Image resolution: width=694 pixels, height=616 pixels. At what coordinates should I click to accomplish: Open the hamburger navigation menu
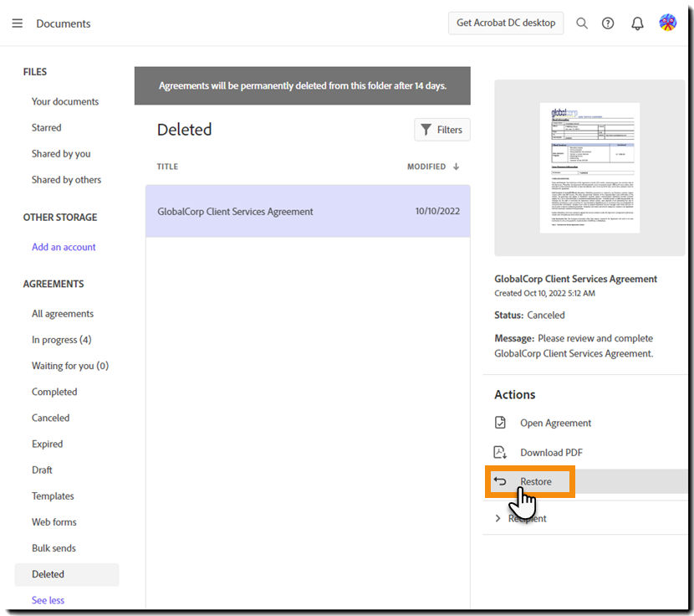coord(18,23)
